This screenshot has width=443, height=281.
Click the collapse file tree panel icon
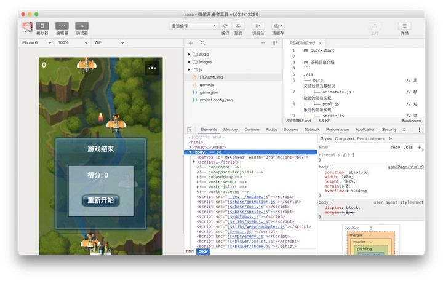275,43
